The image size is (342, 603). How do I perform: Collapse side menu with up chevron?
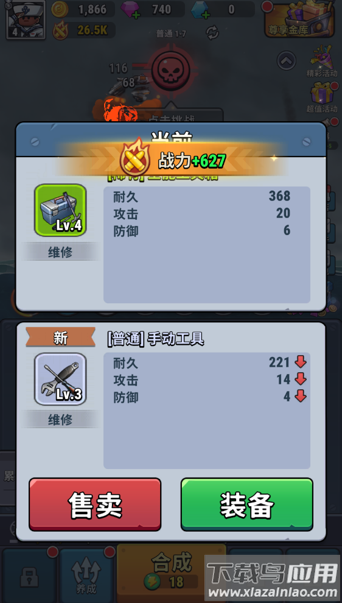click(x=287, y=61)
